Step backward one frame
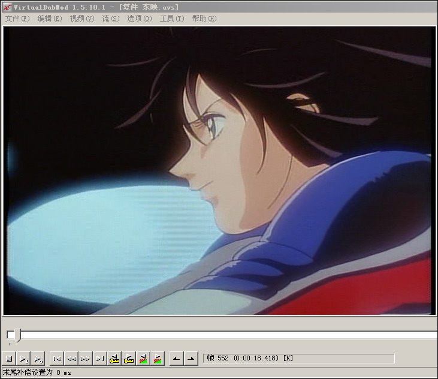The width and height of the screenshot is (438, 379). pos(71,359)
